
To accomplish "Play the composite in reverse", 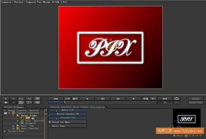I will tap(87, 99).
